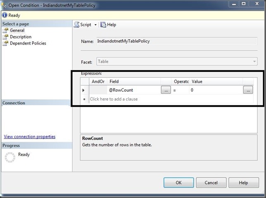The image size is (266, 198).
Task: Click the dialog title bar icon
Action: pos(4,5)
